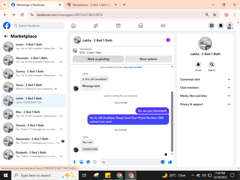Send a thumbs-up like

coord(170,162)
